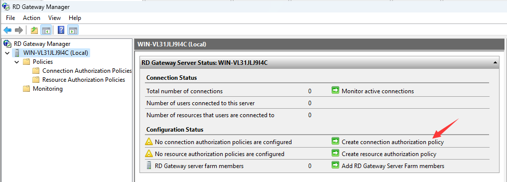The height and width of the screenshot is (182, 507).
Task: Click warning icon for no connection authorization policies
Action: (x=149, y=142)
